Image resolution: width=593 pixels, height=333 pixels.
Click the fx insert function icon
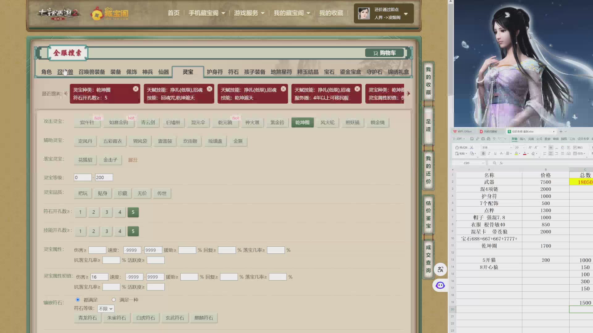501,163
